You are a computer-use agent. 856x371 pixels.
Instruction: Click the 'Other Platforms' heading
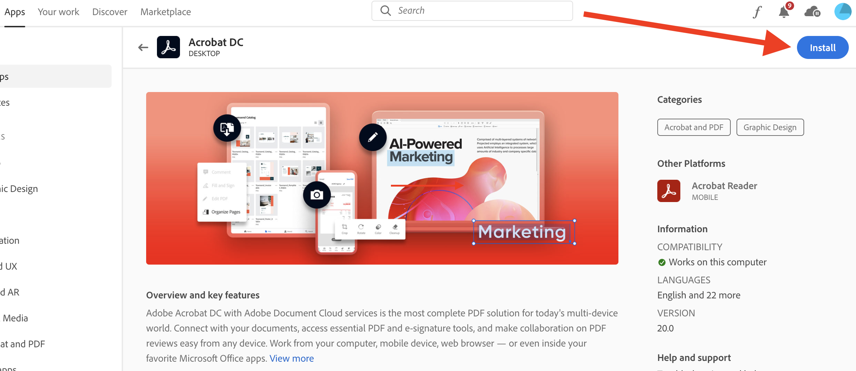pos(691,164)
